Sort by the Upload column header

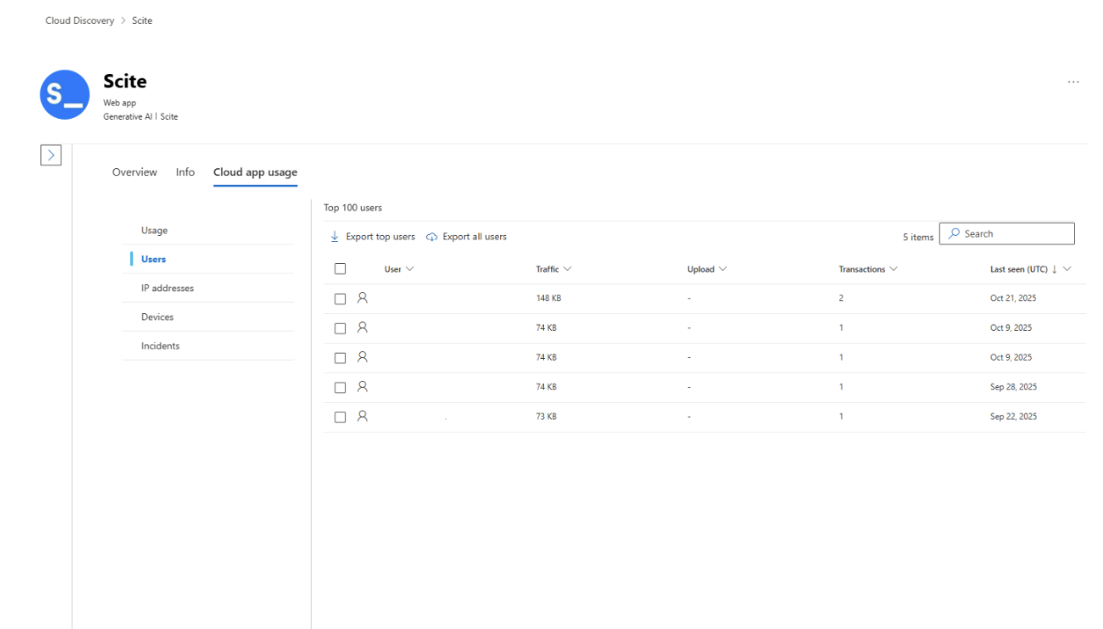pos(707,269)
